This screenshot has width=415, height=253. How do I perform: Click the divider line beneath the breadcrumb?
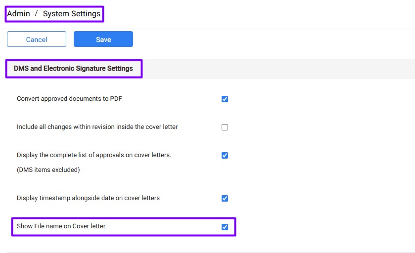[208, 29]
